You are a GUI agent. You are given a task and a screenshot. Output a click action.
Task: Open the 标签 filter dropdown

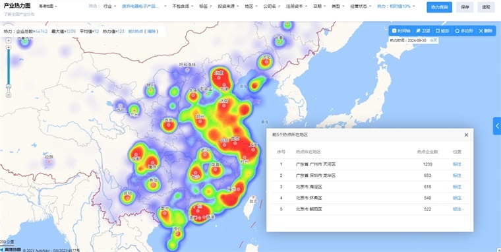206,6
